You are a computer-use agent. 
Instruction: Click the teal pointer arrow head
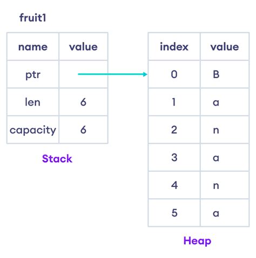pyautogui.click(x=145, y=74)
